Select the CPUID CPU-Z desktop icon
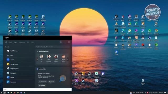The height and width of the screenshot is (94, 168). tap(130, 18)
